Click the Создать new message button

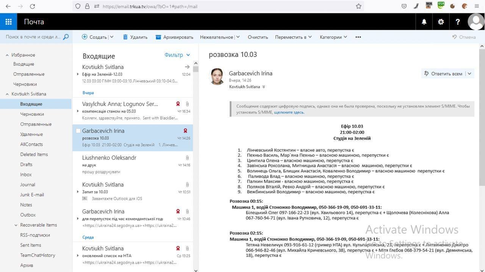coord(94,37)
